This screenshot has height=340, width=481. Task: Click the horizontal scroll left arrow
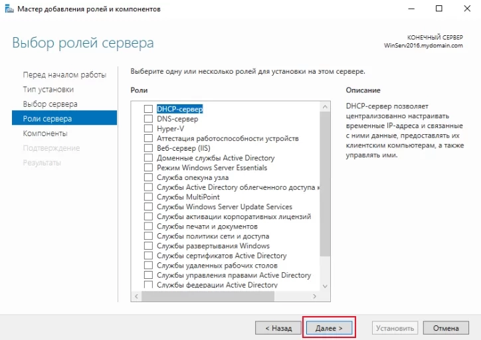pyautogui.click(x=136, y=296)
